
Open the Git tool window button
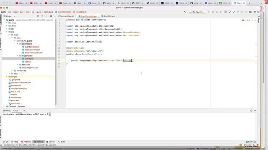pyautogui.click(x=5, y=142)
